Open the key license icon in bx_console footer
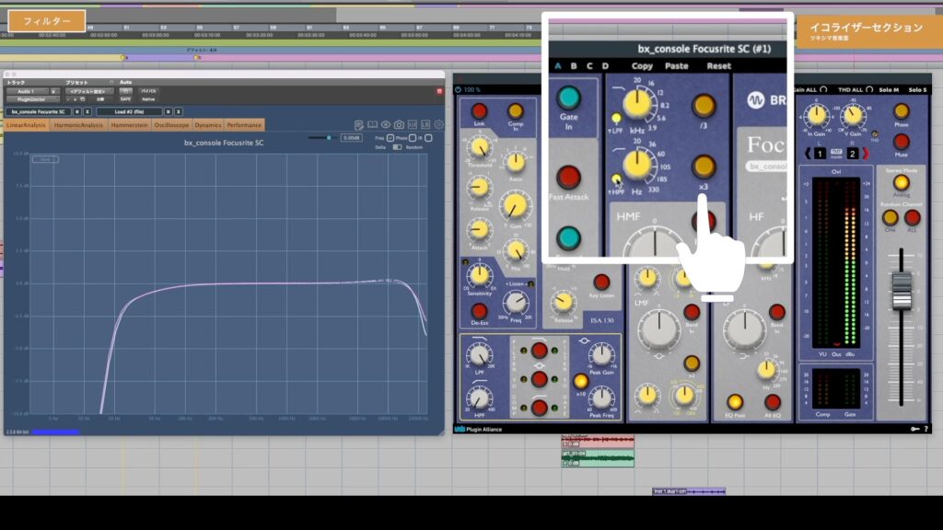943x530 pixels. 914,429
